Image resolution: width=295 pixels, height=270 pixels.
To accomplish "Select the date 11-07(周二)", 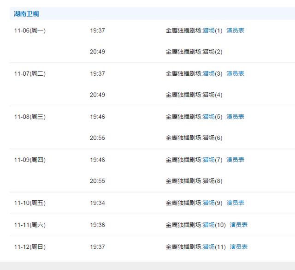I will (x=30, y=73).
